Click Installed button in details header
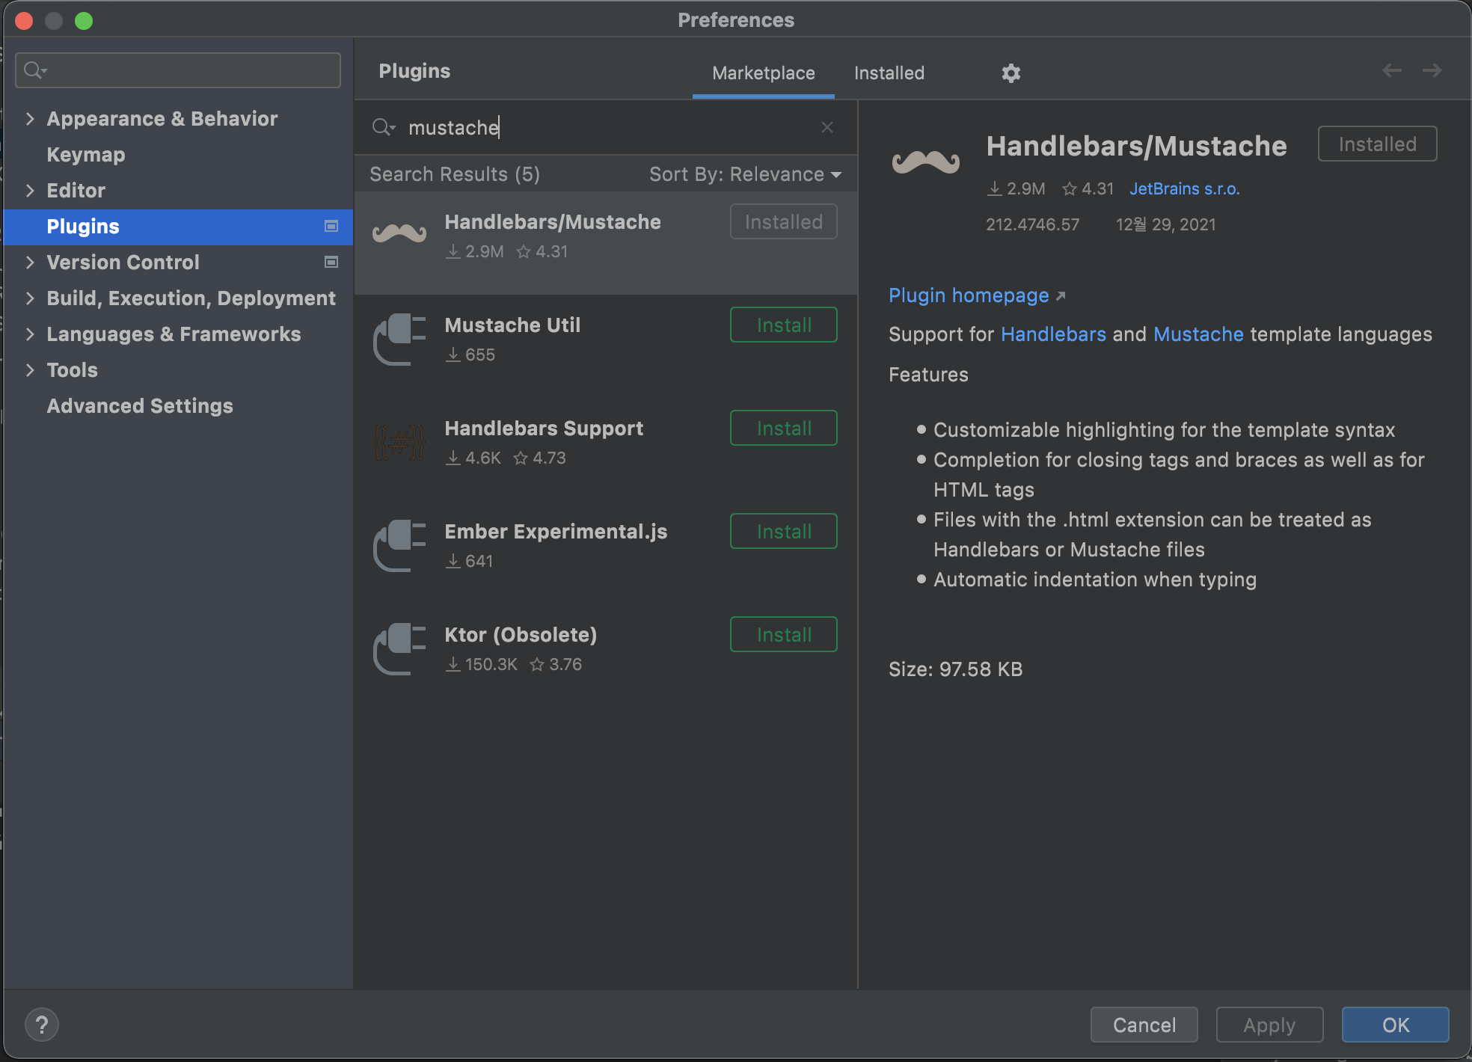 coord(1377,144)
